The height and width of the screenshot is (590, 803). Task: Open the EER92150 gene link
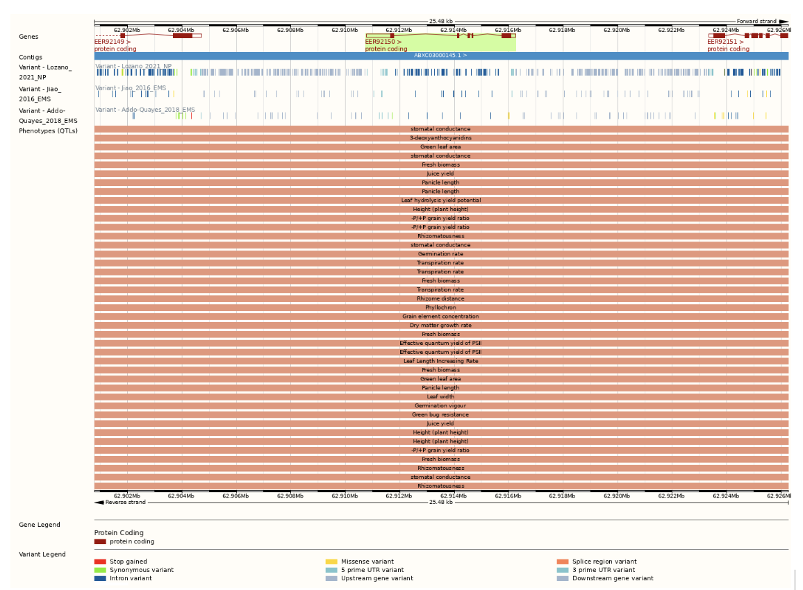(x=381, y=40)
